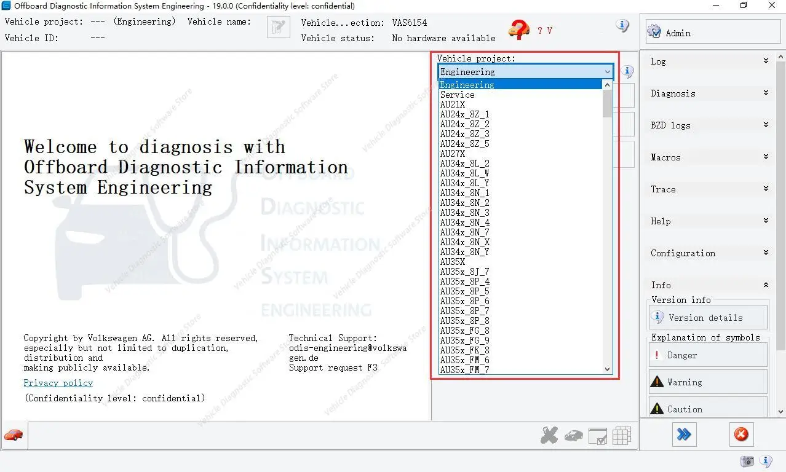Screen dimensions: 786x472
Task: Select AU35x_8P_7 list entry
Action: point(520,311)
